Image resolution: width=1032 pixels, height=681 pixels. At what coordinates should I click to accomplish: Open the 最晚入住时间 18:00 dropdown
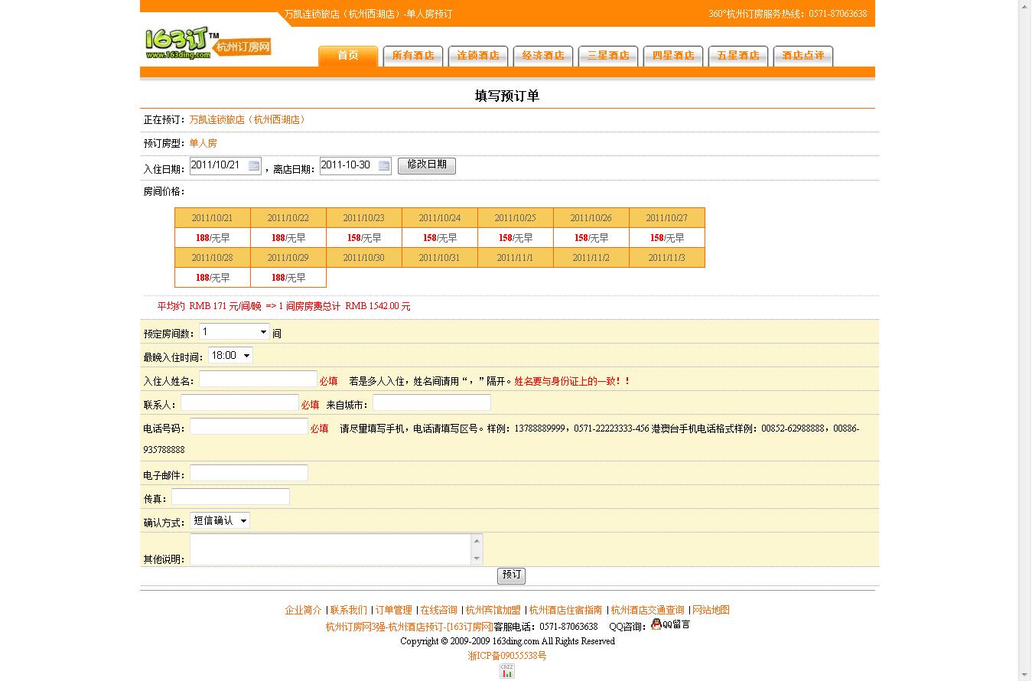coord(230,356)
